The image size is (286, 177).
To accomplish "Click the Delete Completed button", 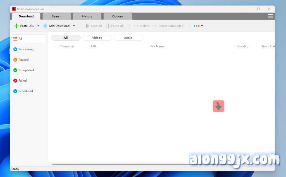I will tap(168, 26).
